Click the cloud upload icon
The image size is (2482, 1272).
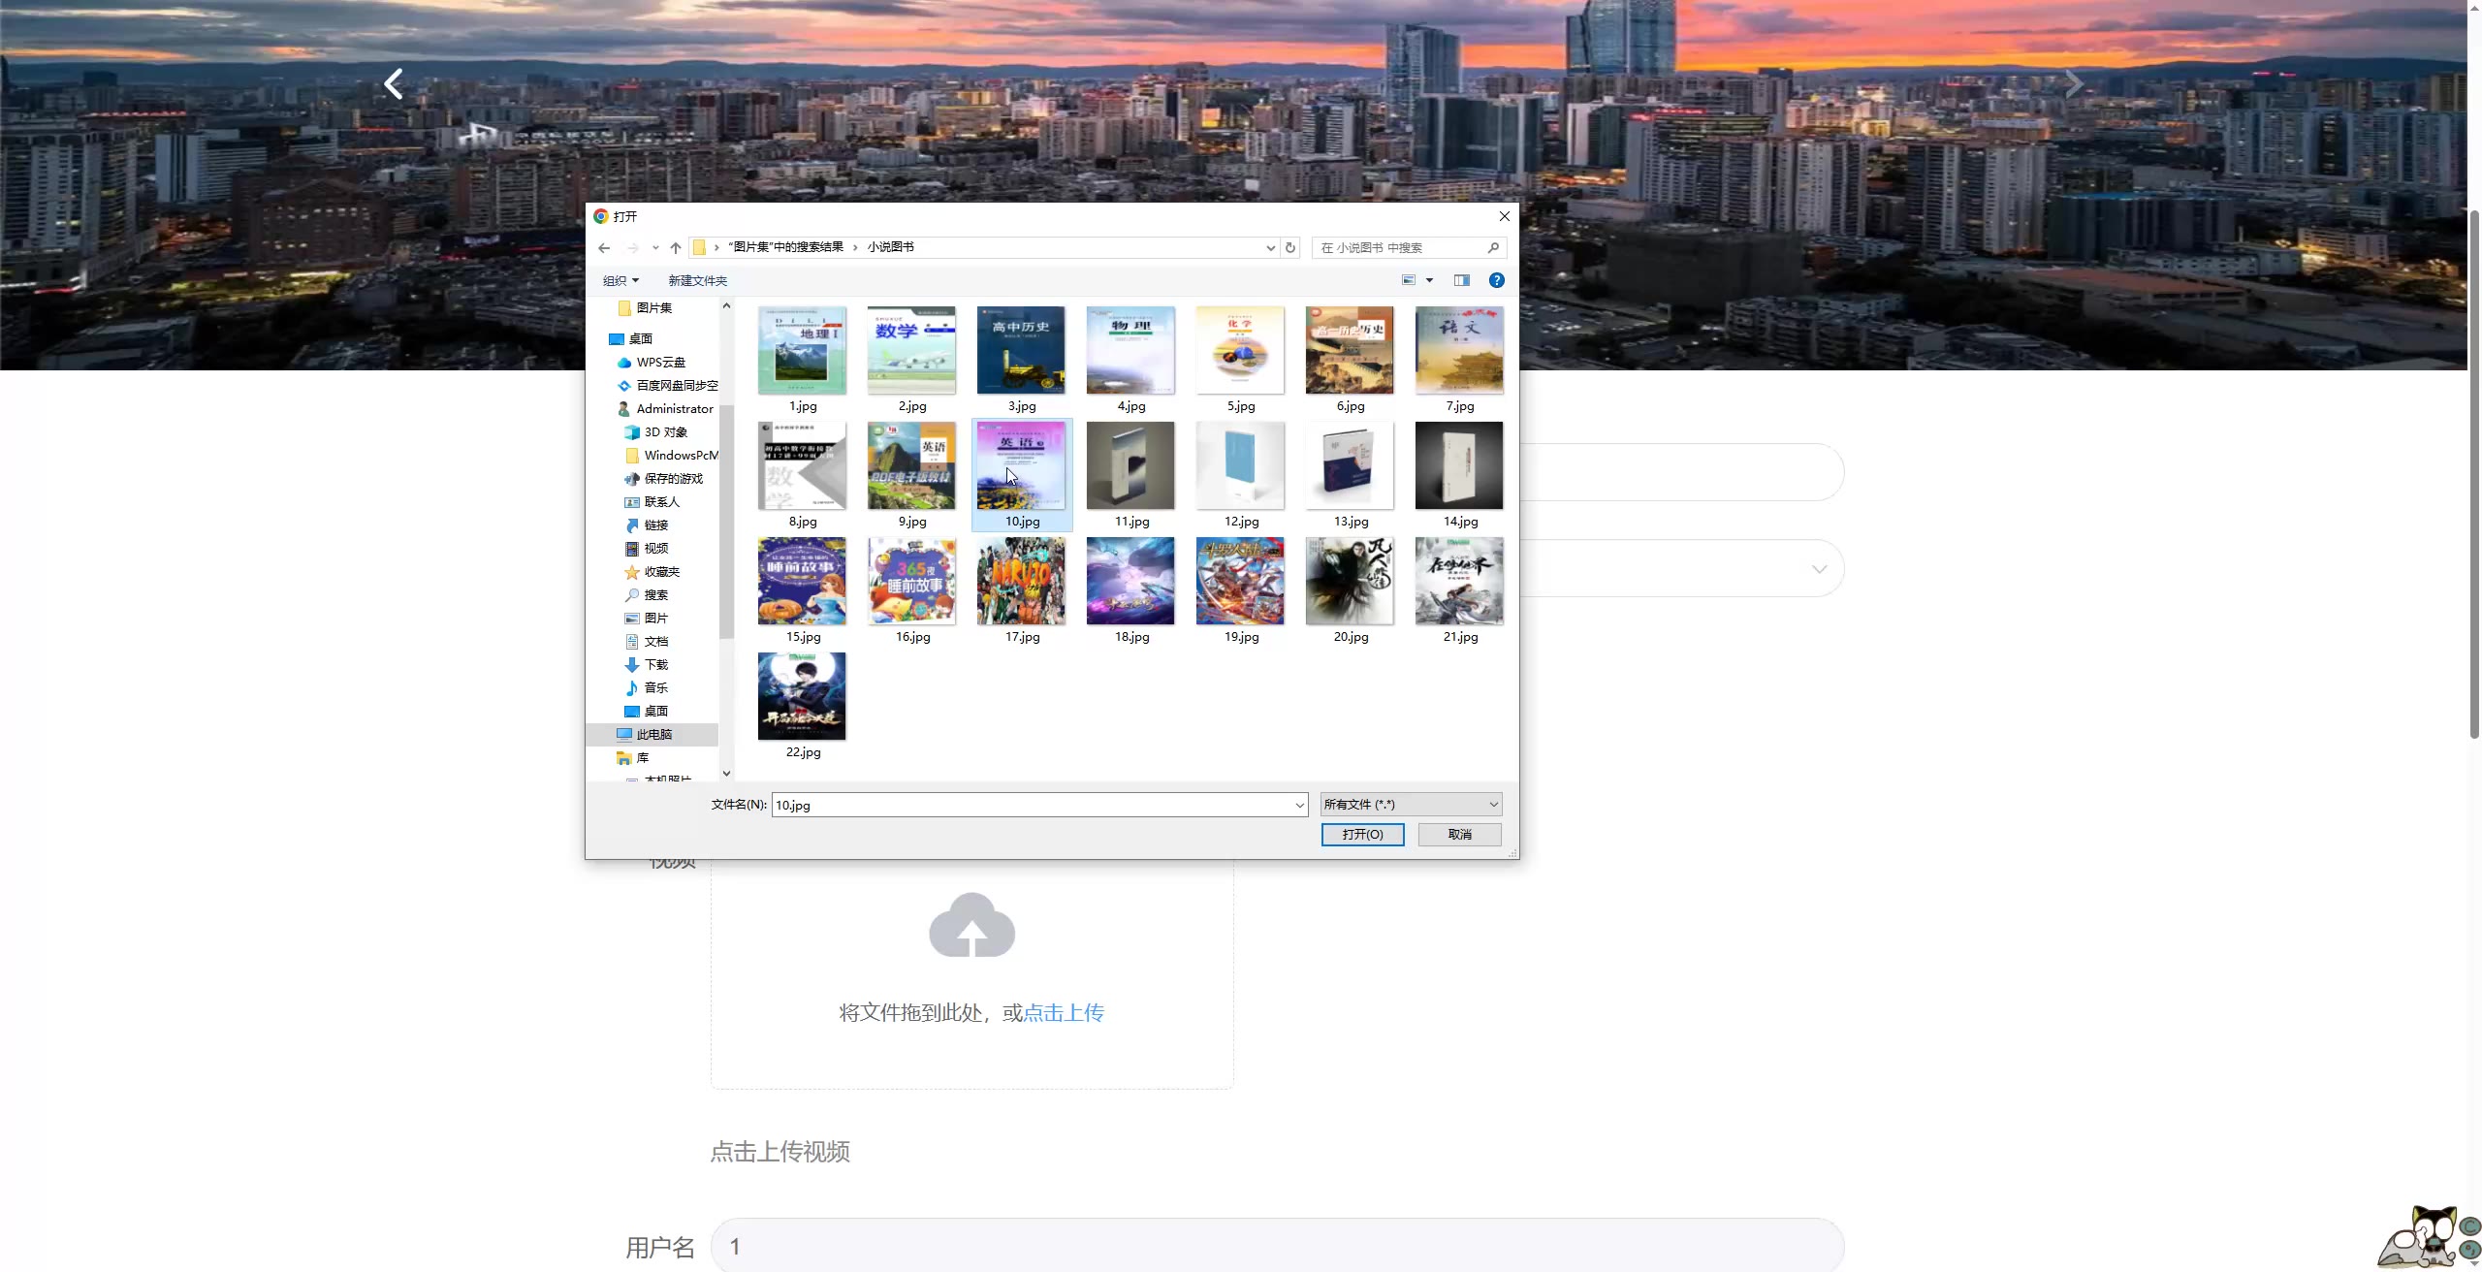(x=971, y=926)
